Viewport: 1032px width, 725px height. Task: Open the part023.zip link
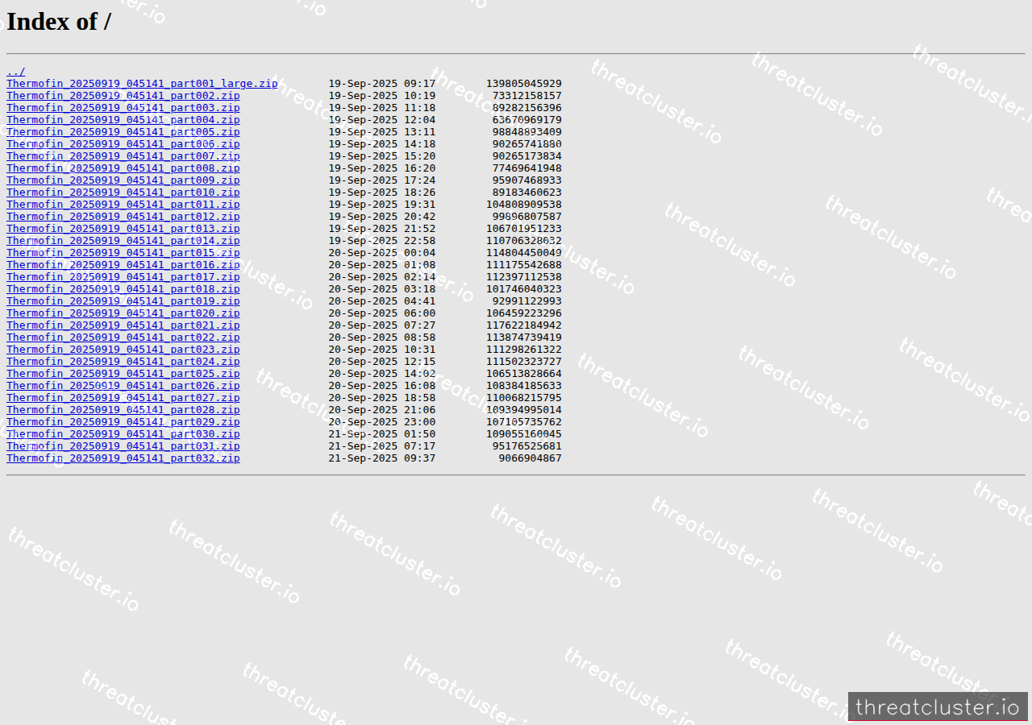click(123, 350)
